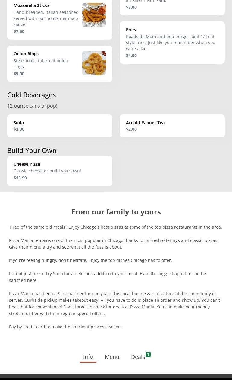Select the Onion Rings item title

pos(26,54)
